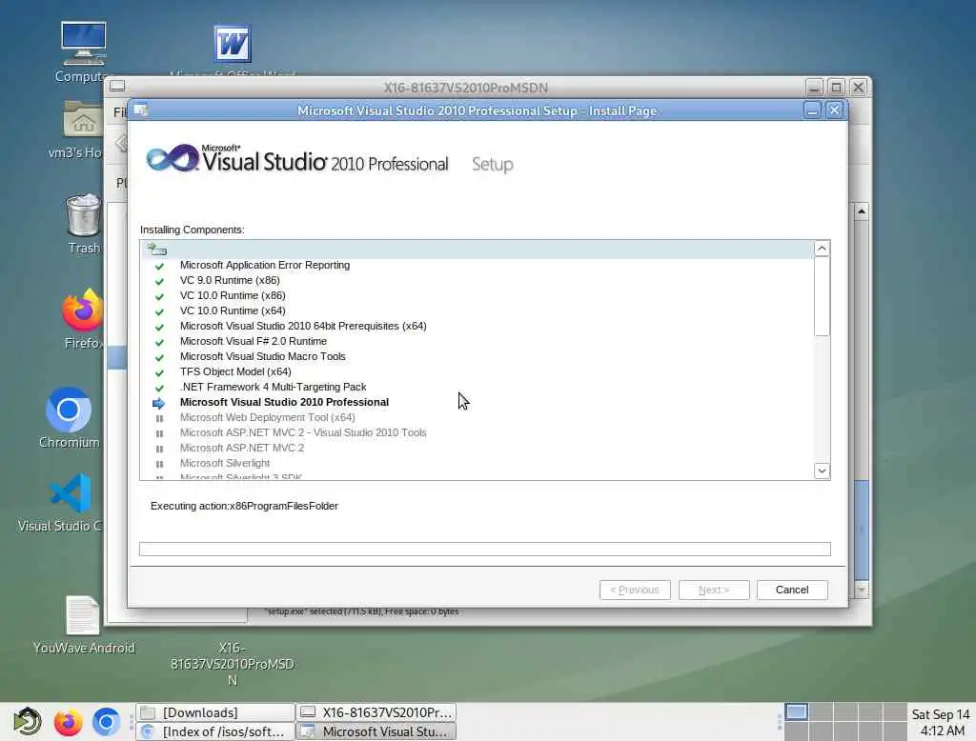Screen dimensions: 976x741
Task: Select Visual Studio 2010 64bit Prerequisites row
Action: tap(478, 326)
